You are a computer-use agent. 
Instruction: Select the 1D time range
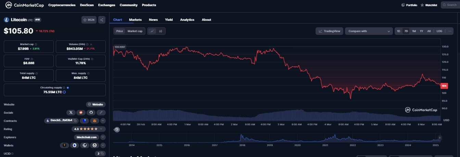coord(398,31)
